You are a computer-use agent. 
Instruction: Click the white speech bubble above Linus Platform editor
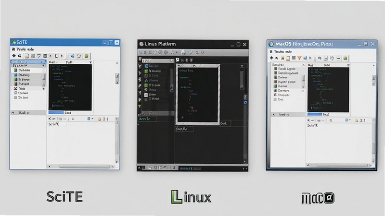tap(178, 60)
